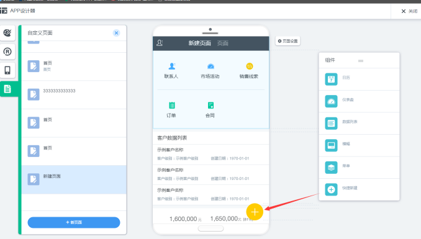Click the 数据列表 component label

[350, 122]
